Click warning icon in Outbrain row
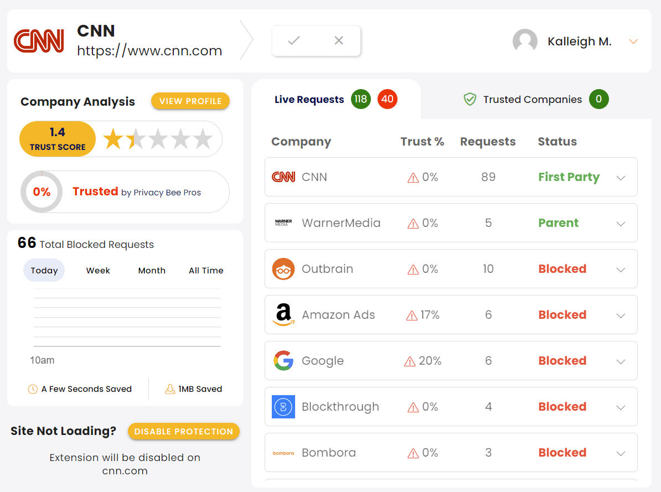661x492 pixels. click(413, 270)
